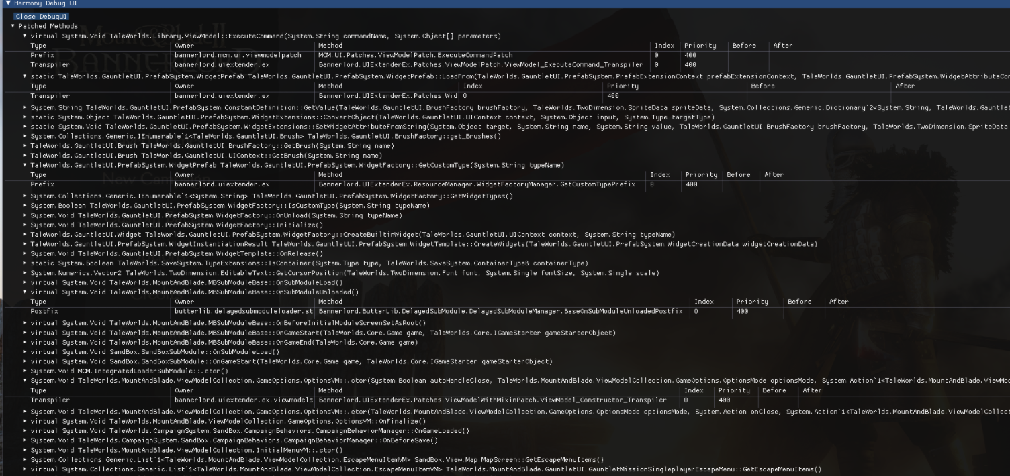This screenshot has height=476, width=1010.
Task: Click the Before column header under GetCustomType
Action: 739,174
